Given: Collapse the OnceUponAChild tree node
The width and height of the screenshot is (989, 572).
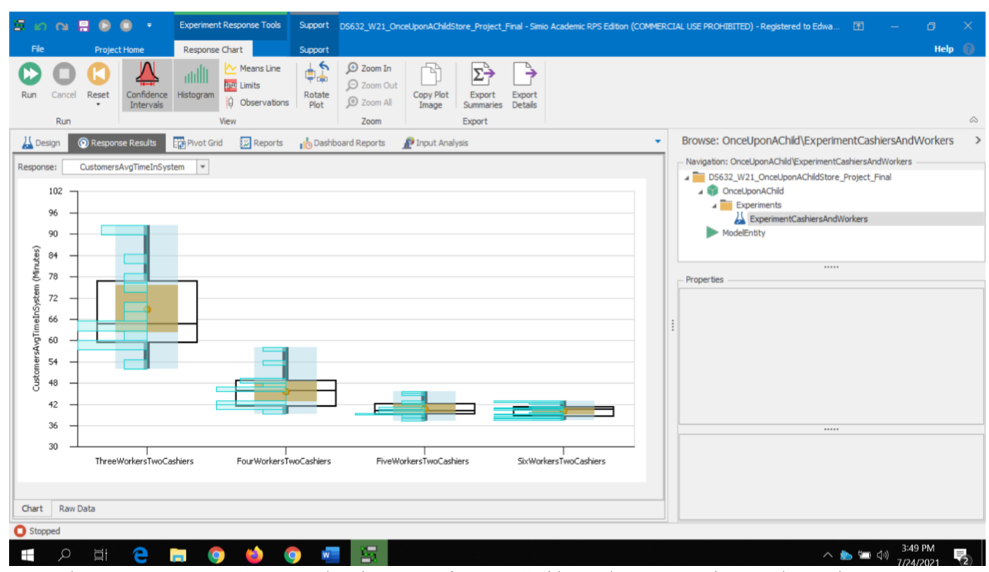Looking at the screenshot, I should pyautogui.click(x=700, y=191).
